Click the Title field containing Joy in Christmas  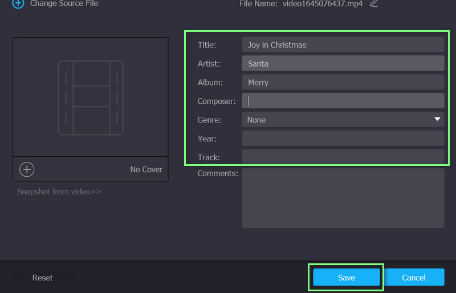click(342, 45)
